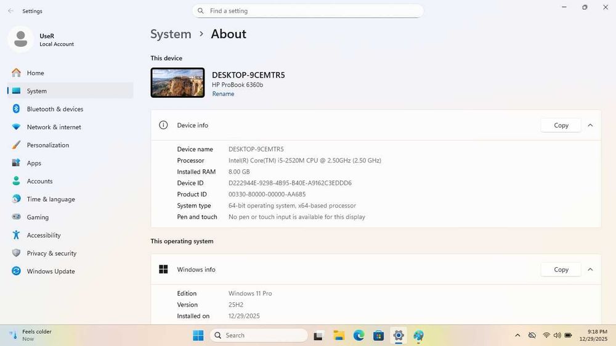Click the back arrow in Settings header
The image size is (616, 346).
pos(10,11)
